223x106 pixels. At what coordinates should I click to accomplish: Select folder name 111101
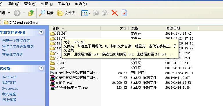click(60, 34)
